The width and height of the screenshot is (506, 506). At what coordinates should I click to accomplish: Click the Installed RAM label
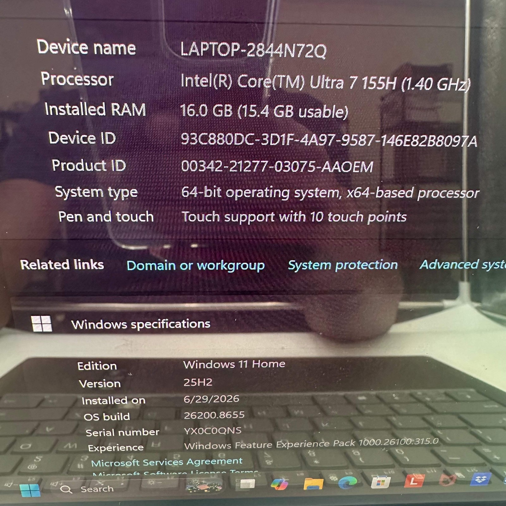coord(95,109)
